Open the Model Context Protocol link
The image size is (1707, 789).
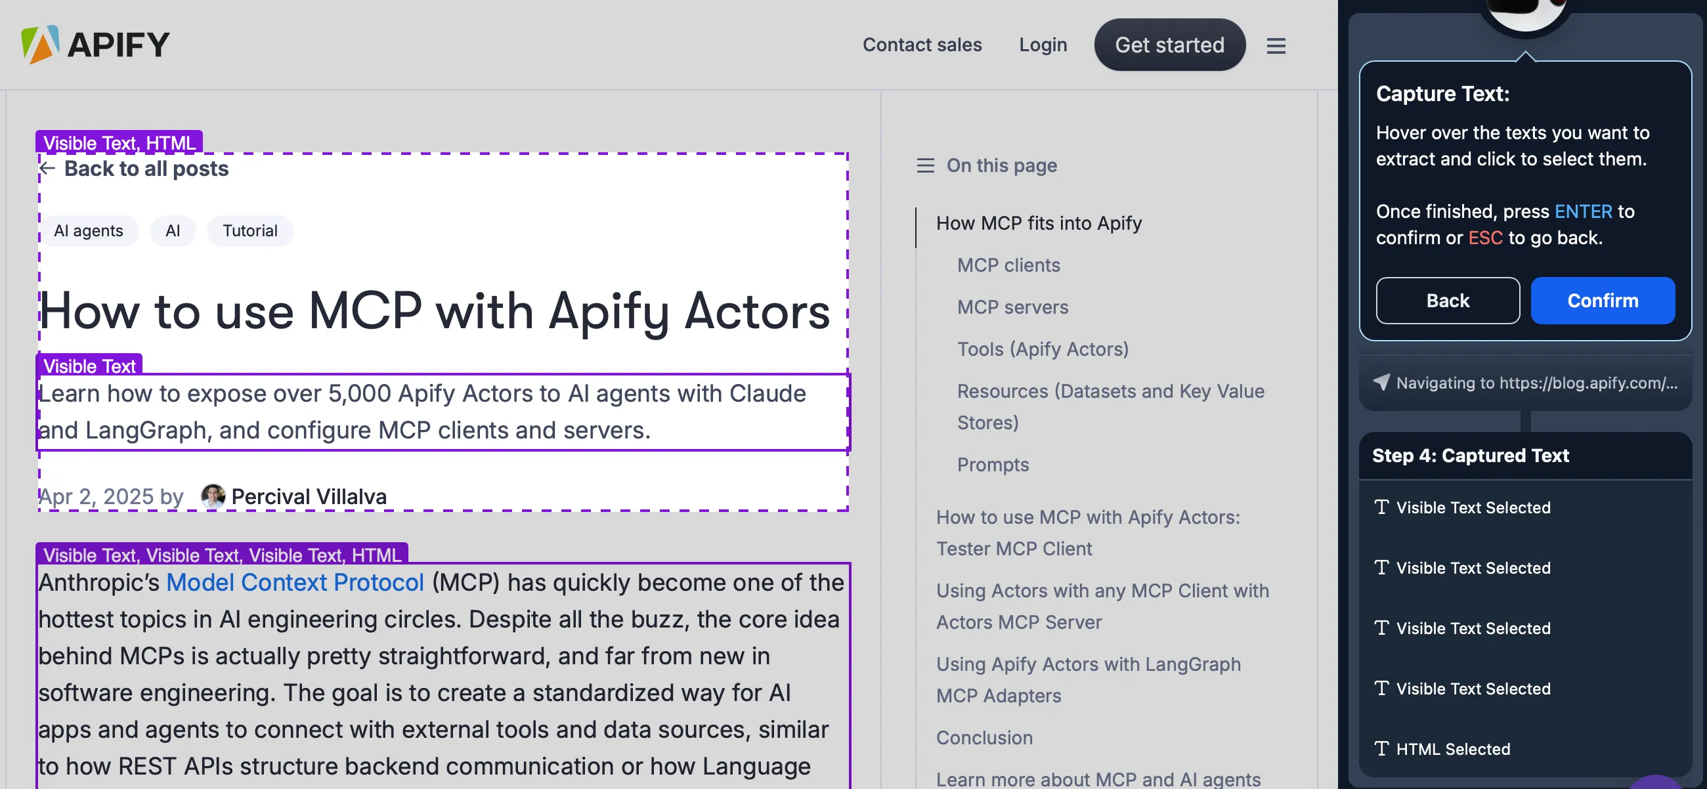pyautogui.click(x=295, y=582)
